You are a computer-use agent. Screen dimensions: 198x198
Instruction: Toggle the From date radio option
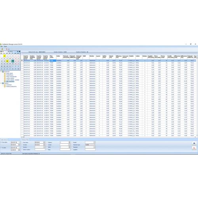click(x=1, y=142)
